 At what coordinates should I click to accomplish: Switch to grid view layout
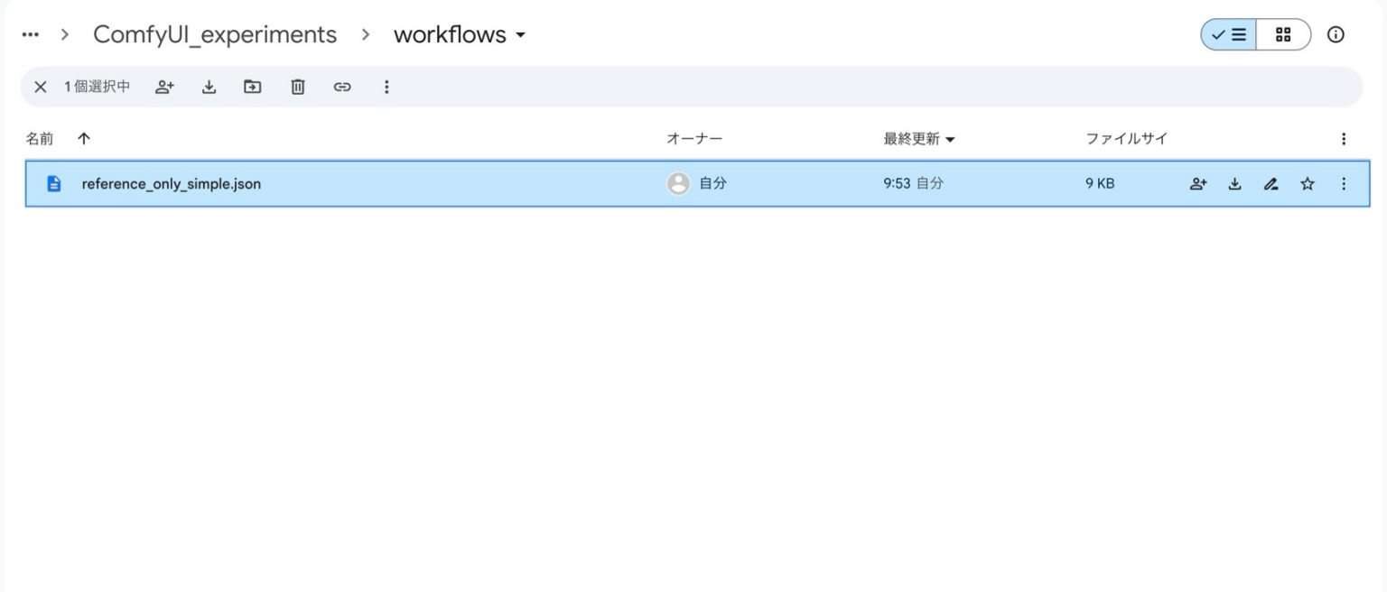[1282, 34]
